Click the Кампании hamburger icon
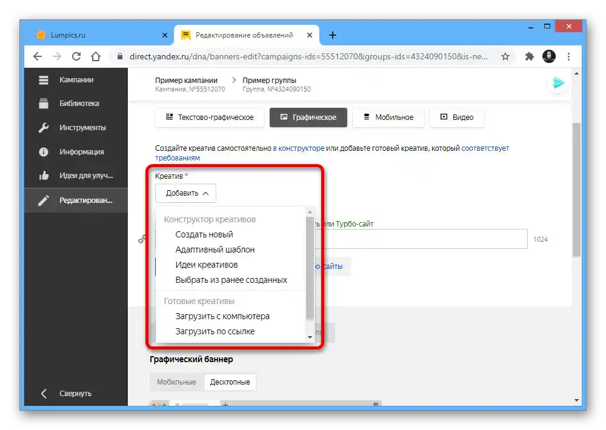 point(44,80)
